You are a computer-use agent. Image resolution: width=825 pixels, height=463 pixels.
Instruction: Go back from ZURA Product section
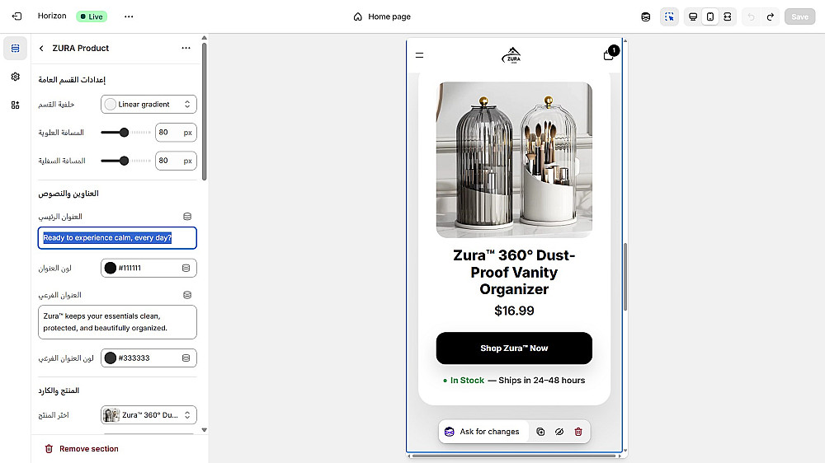tap(41, 49)
